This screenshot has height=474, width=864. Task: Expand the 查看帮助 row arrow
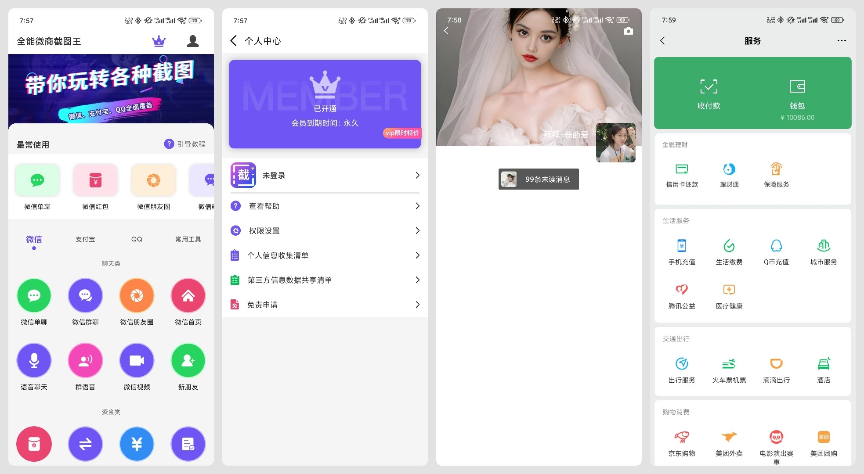417,206
